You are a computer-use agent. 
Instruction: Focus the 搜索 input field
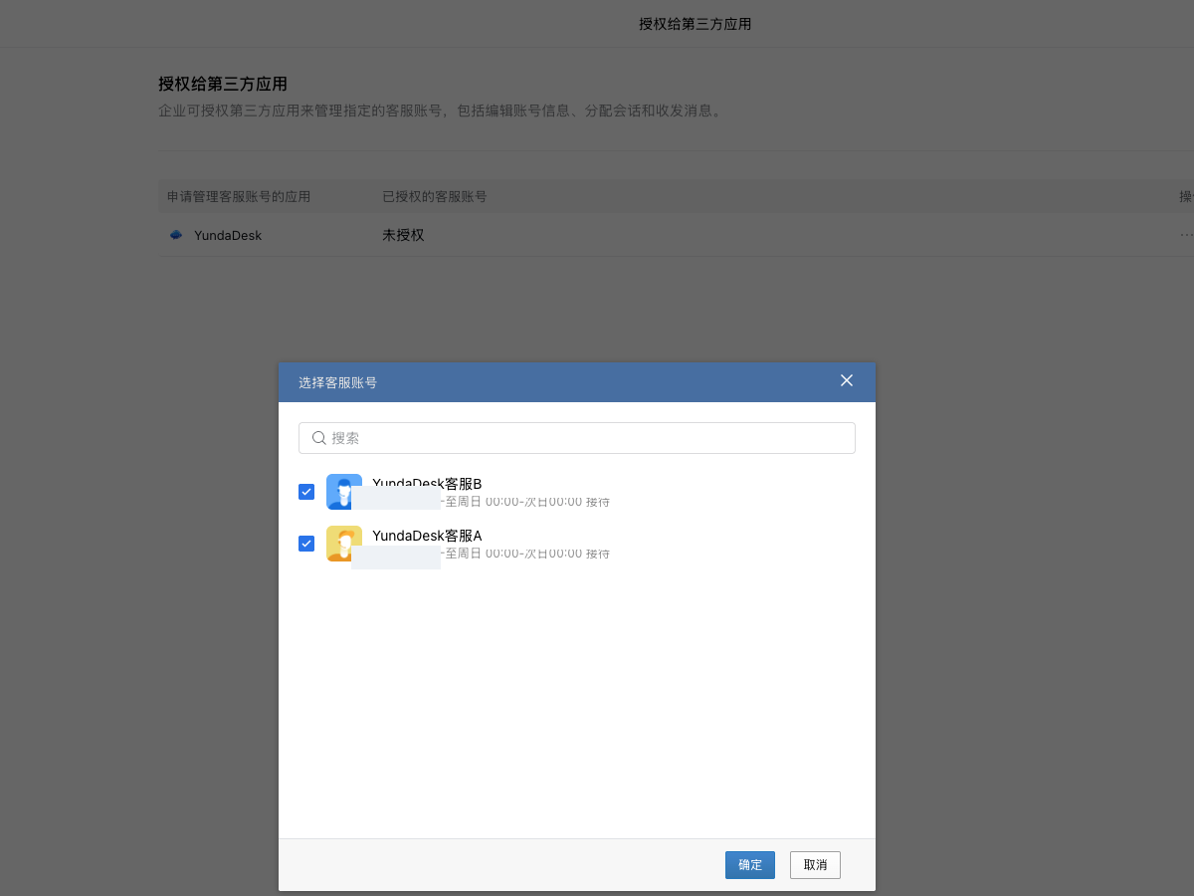(x=577, y=438)
